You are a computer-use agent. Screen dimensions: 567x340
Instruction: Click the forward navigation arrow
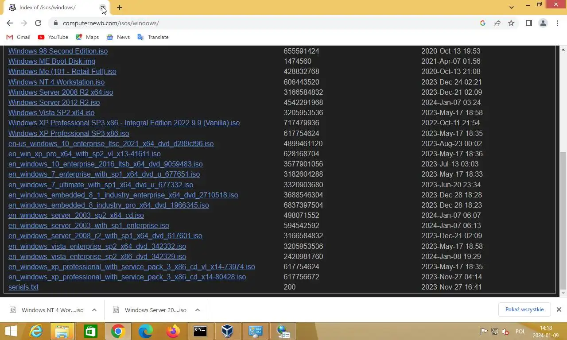[x=24, y=23]
